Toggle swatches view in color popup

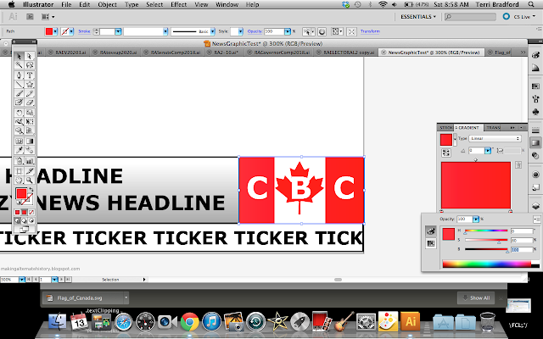(x=430, y=243)
